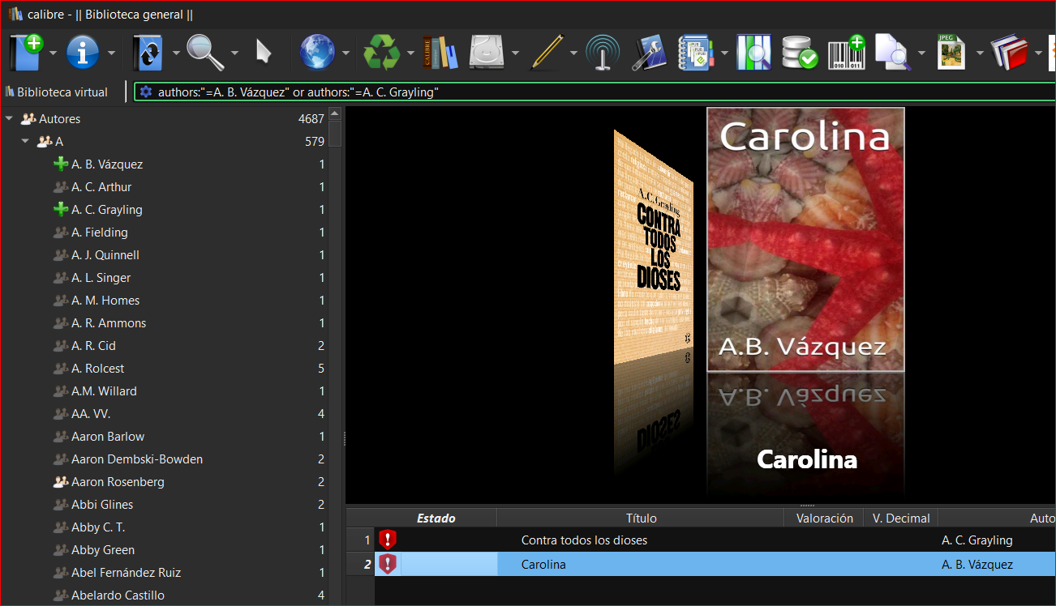Collapse the Autores tree category

point(9,119)
